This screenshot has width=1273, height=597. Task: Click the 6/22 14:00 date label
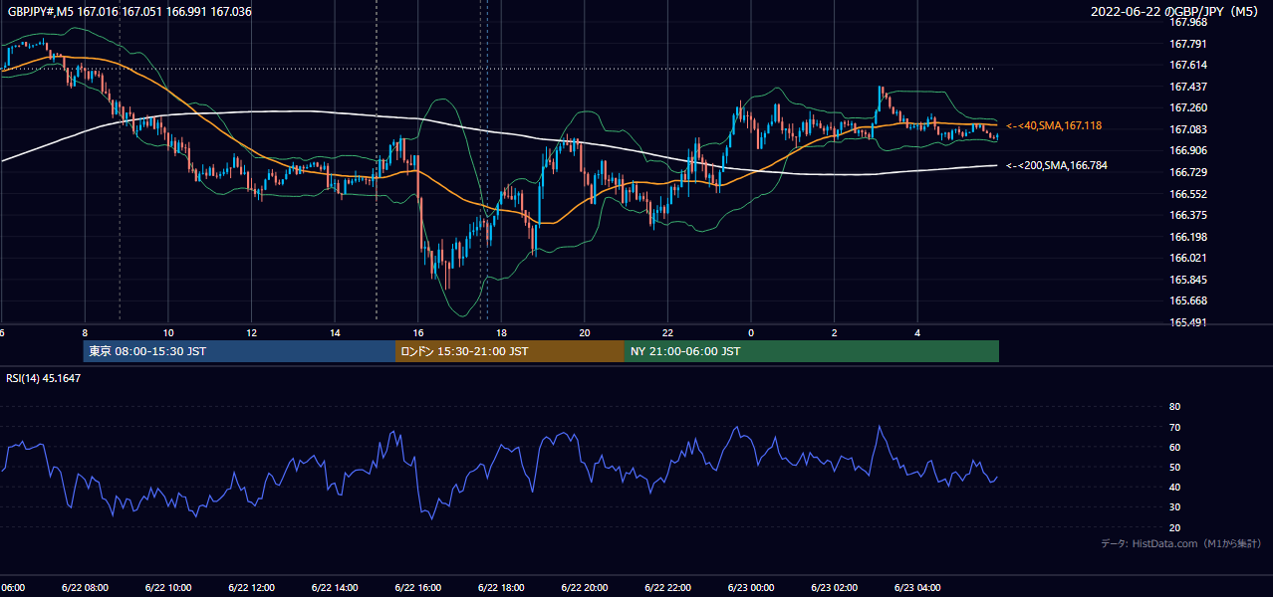[x=335, y=588]
